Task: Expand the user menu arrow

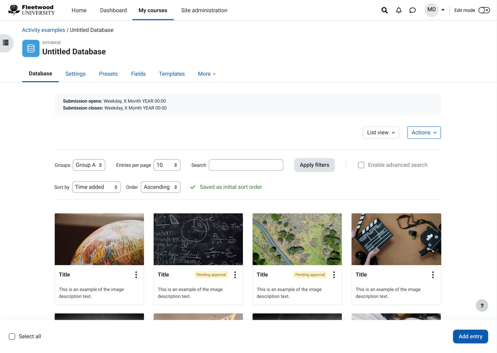Action: point(443,10)
